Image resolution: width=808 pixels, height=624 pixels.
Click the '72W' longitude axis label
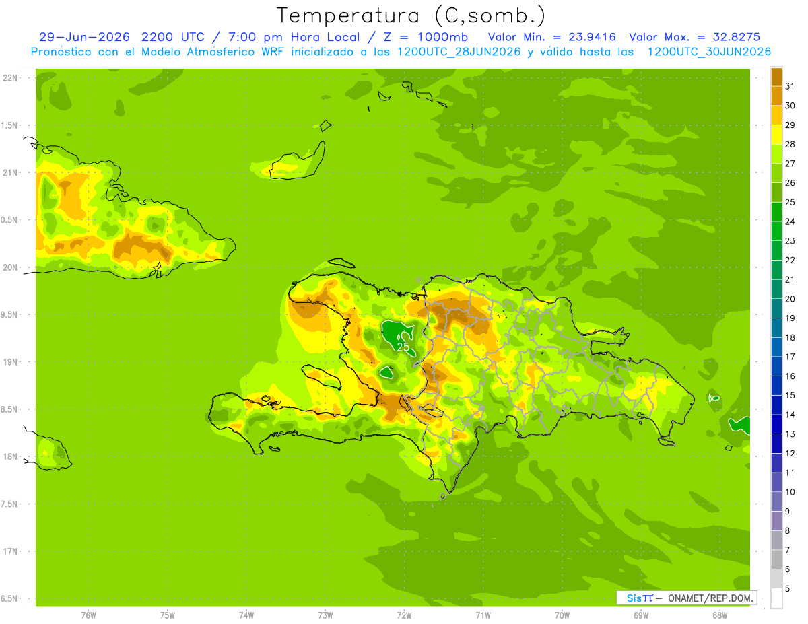click(x=404, y=615)
